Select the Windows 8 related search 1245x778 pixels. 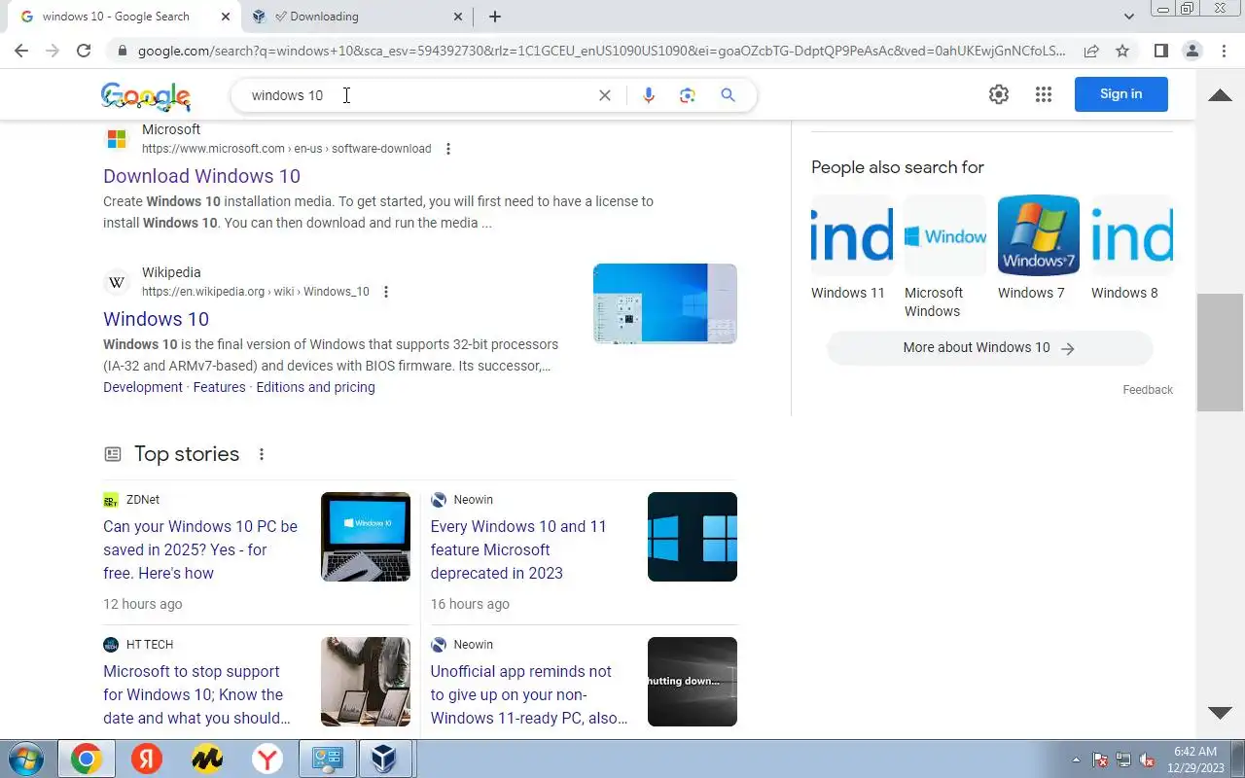tap(1131, 250)
